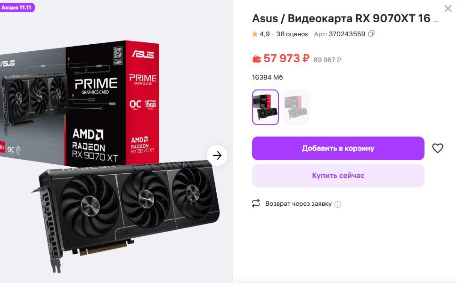
Task: Click the article number 370243559
Action: (x=347, y=34)
